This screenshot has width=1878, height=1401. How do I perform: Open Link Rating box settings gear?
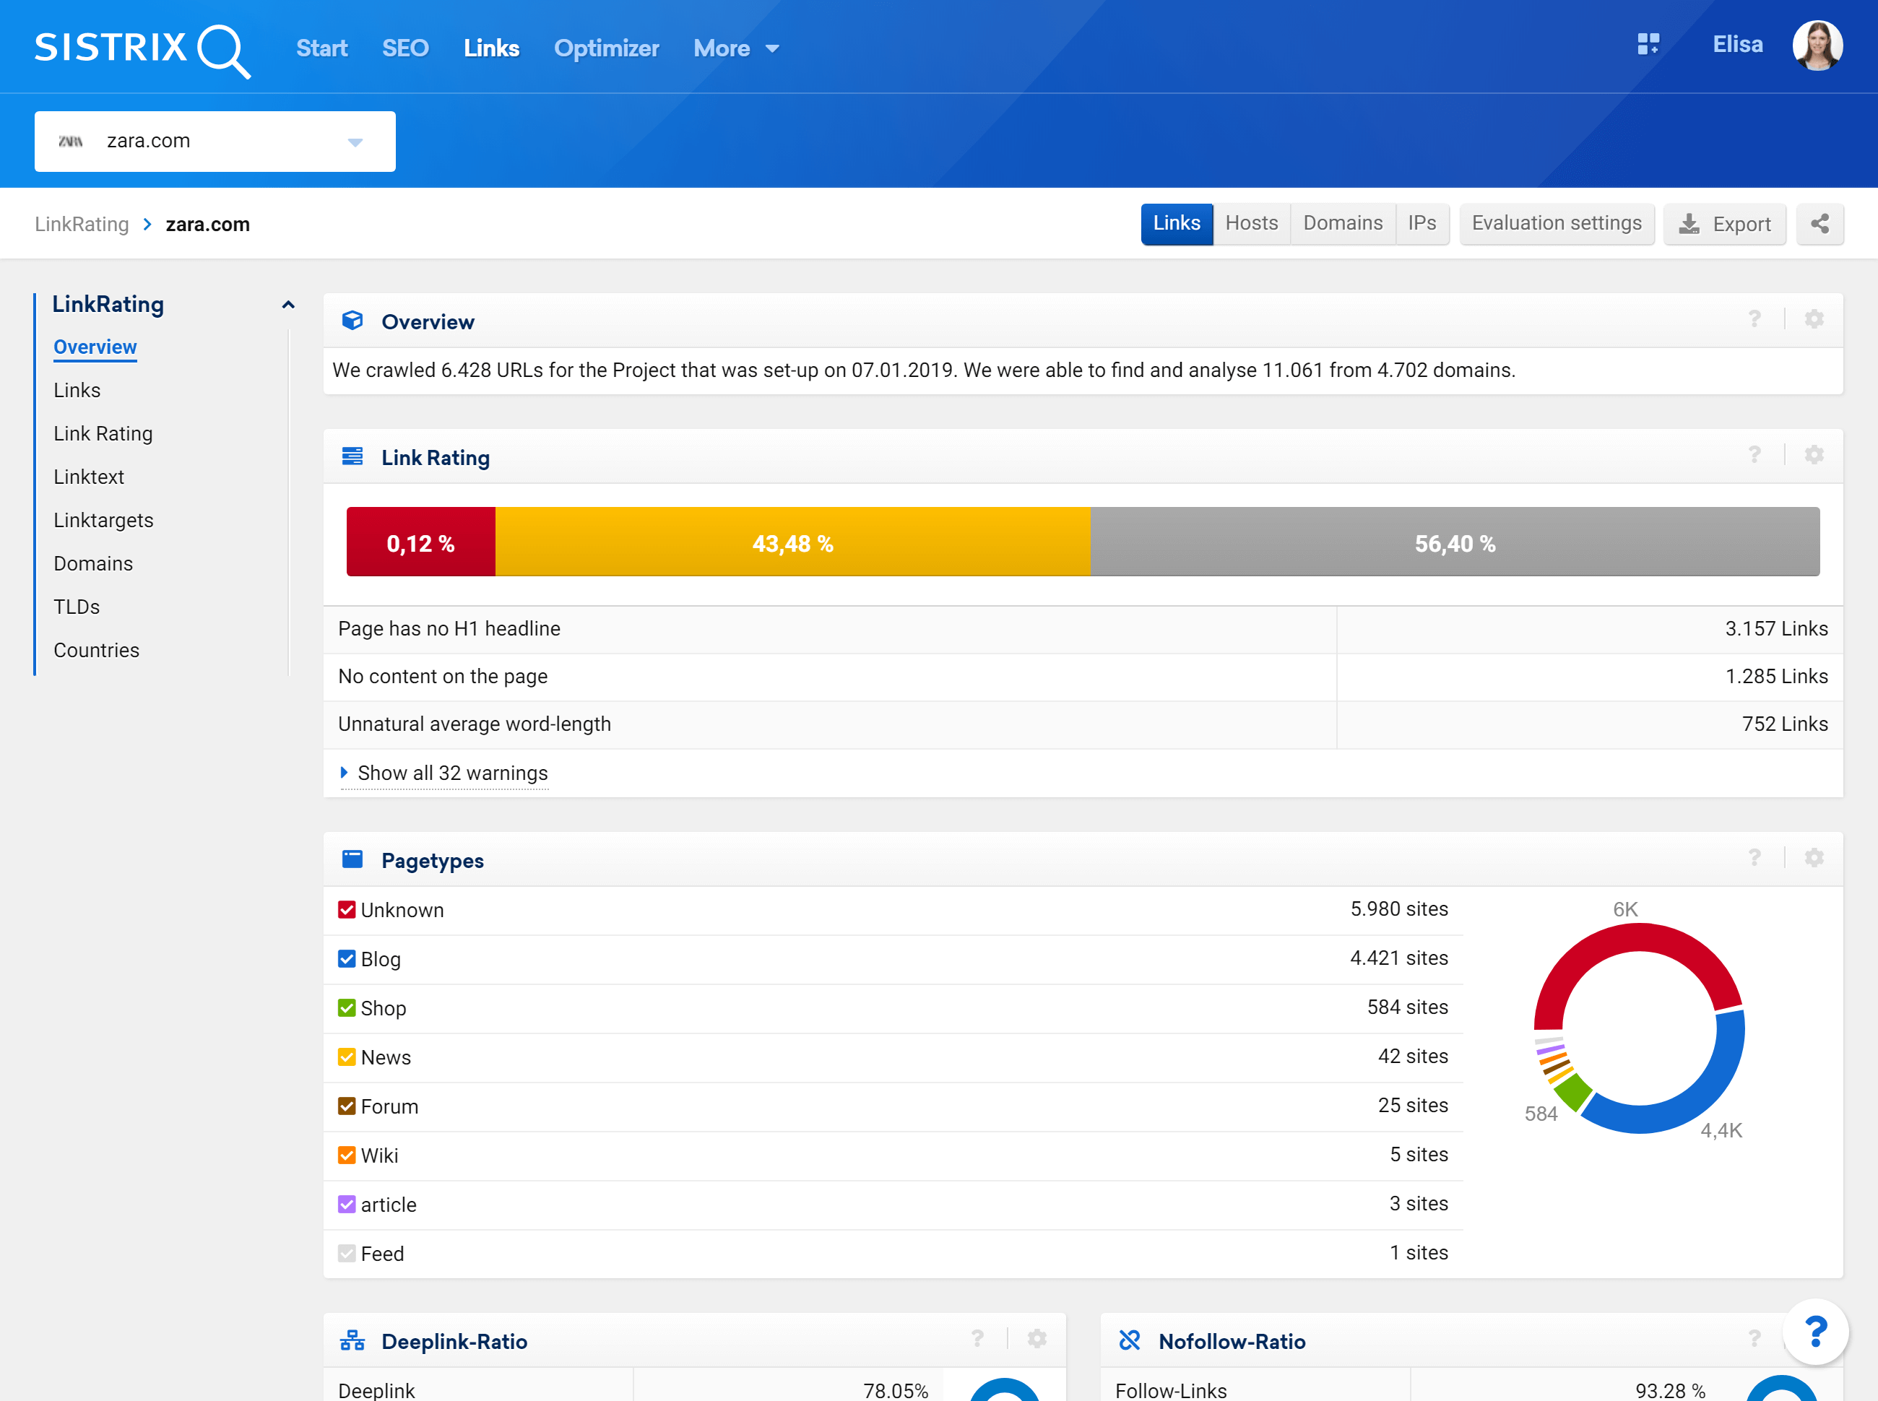tap(1814, 454)
